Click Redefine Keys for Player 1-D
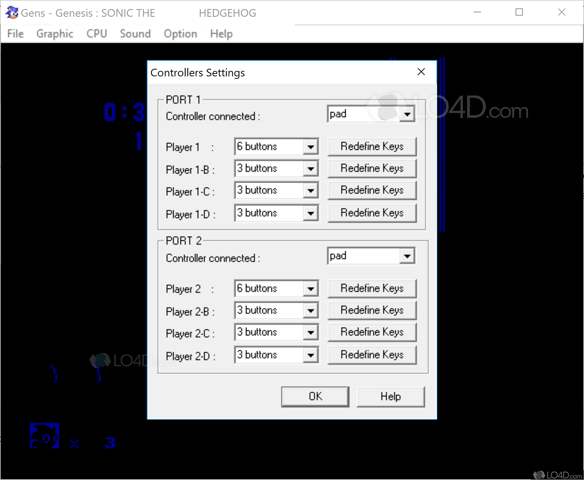584x480 pixels. pyautogui.click(x=372, y=213)
